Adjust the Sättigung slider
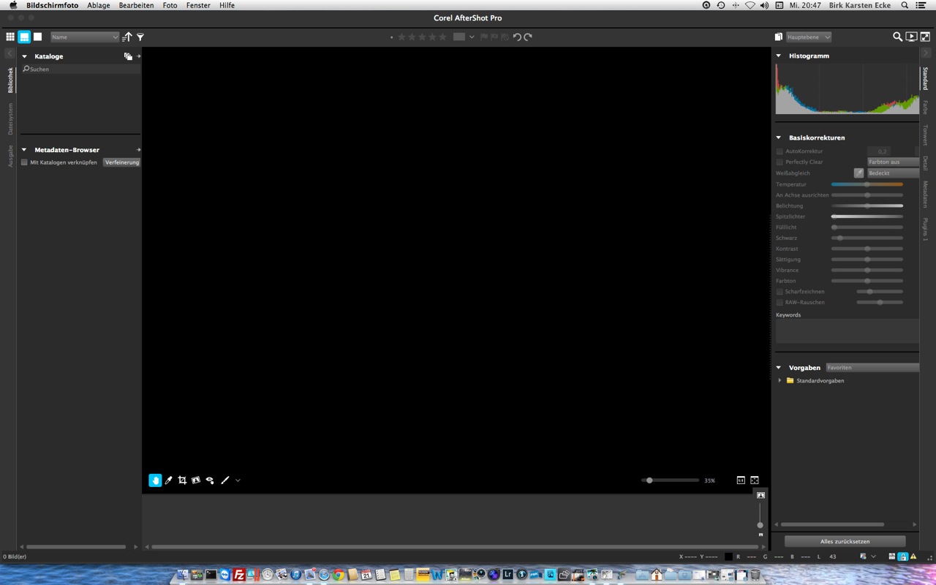The width and height of the screenshot is (936, 585). (867, 260)
